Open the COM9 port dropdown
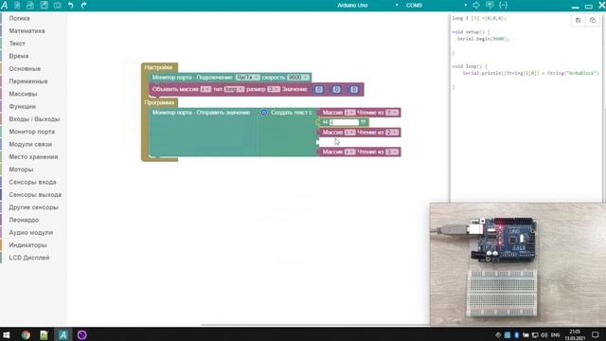The height and width of the screenshot is (341, 606). [x=436, y=6]
